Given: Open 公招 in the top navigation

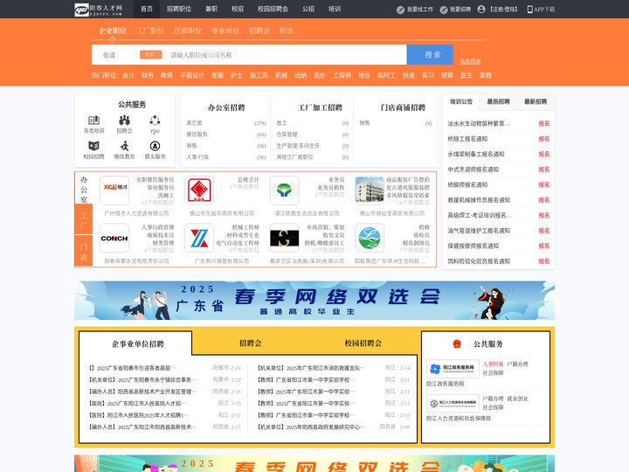Looking at the screenshot, I should tap(308, 9).
